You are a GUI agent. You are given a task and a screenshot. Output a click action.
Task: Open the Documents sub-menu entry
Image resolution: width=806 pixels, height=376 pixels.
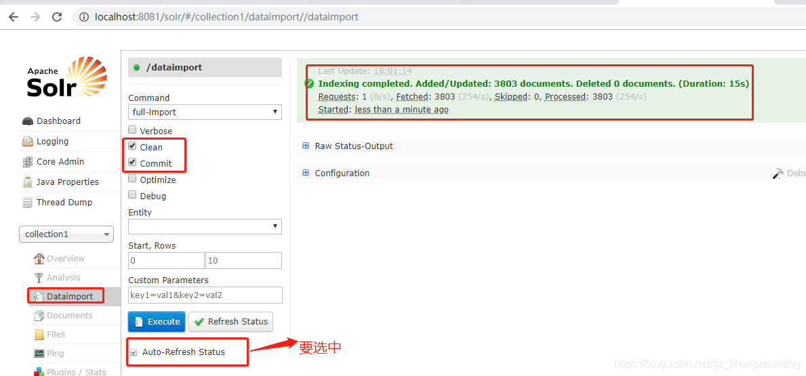pos(69,316)
